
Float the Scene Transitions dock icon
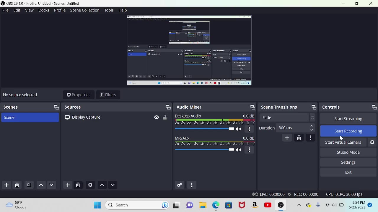[314, 107]
